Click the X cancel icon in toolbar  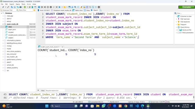[57, 7]
